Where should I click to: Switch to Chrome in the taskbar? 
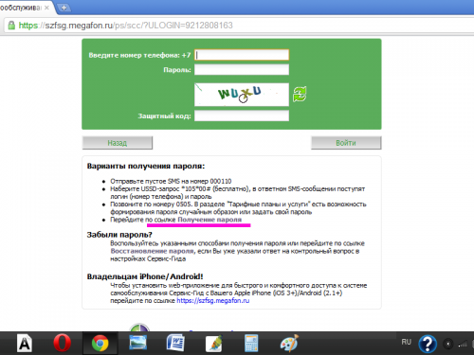pos(100,344)
